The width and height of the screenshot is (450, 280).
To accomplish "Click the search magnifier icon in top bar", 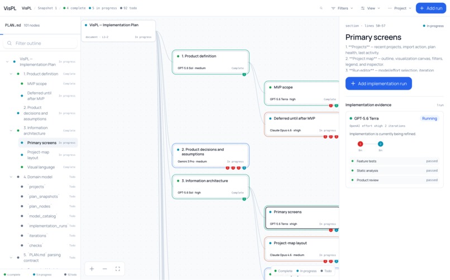I will (x=321, y=8).
